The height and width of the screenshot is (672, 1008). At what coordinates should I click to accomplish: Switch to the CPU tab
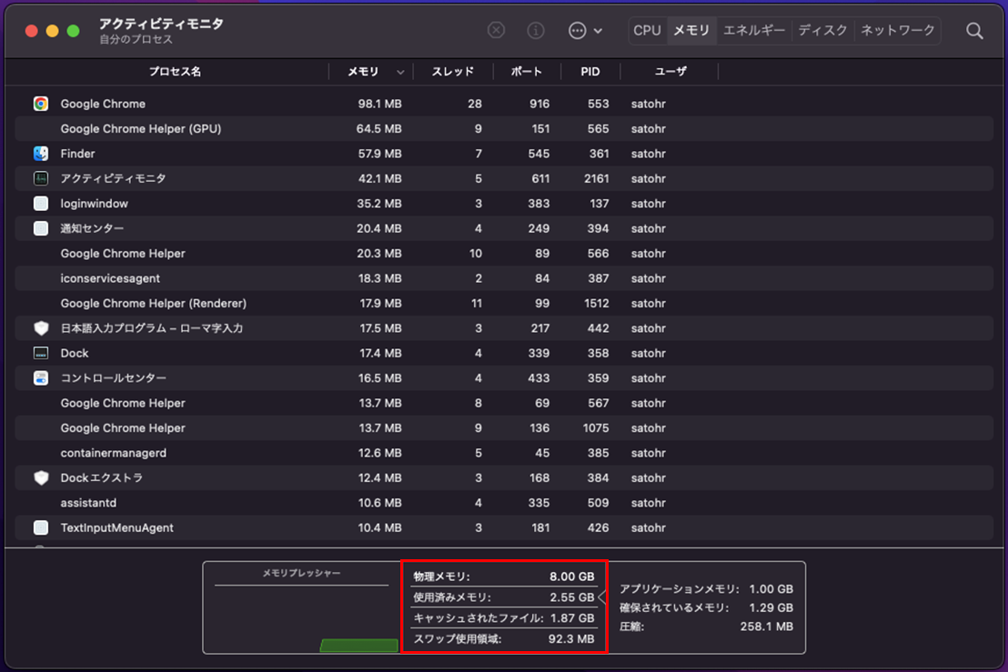pos(647,30)
